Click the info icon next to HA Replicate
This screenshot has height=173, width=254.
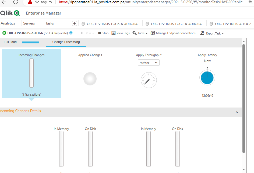click(71, 33)
